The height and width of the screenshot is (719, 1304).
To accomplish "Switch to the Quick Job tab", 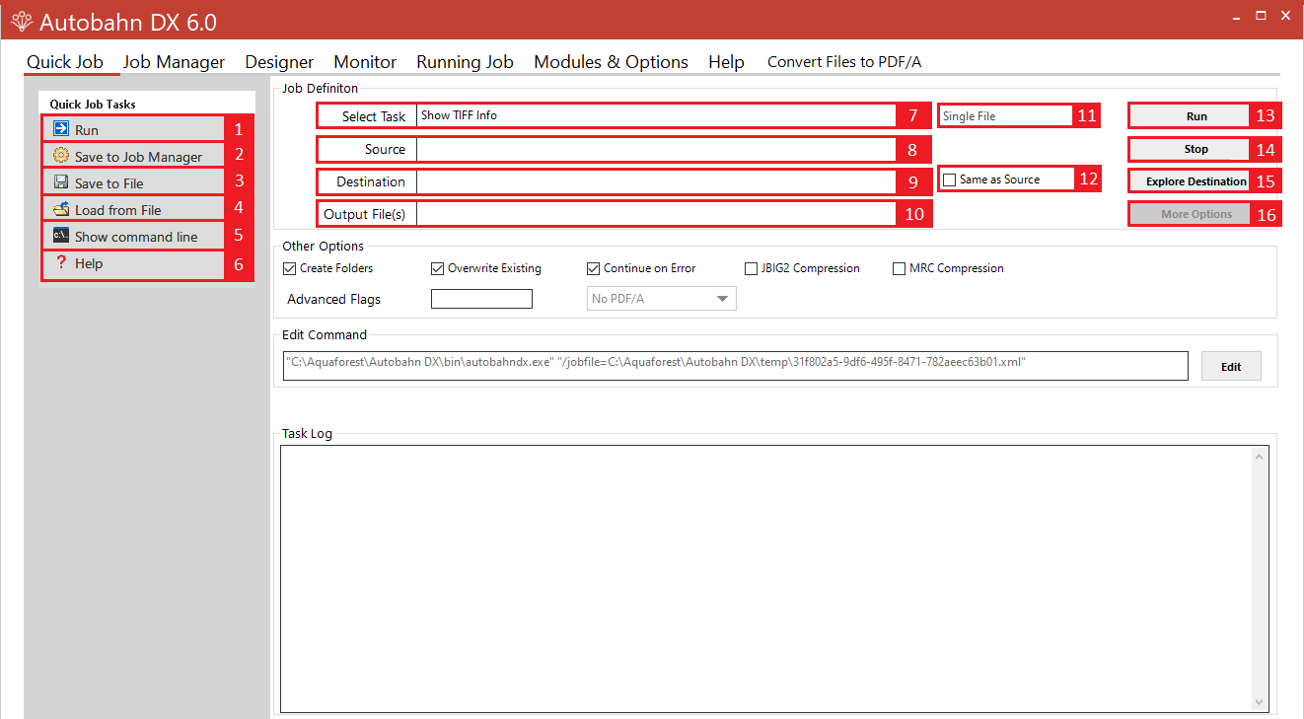I will [x=65, y=62].
